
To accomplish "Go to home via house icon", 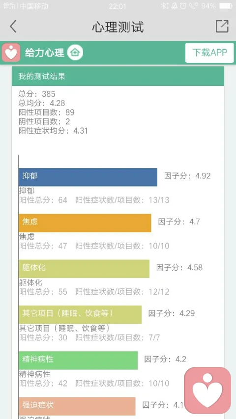I will tap(75, 53).
